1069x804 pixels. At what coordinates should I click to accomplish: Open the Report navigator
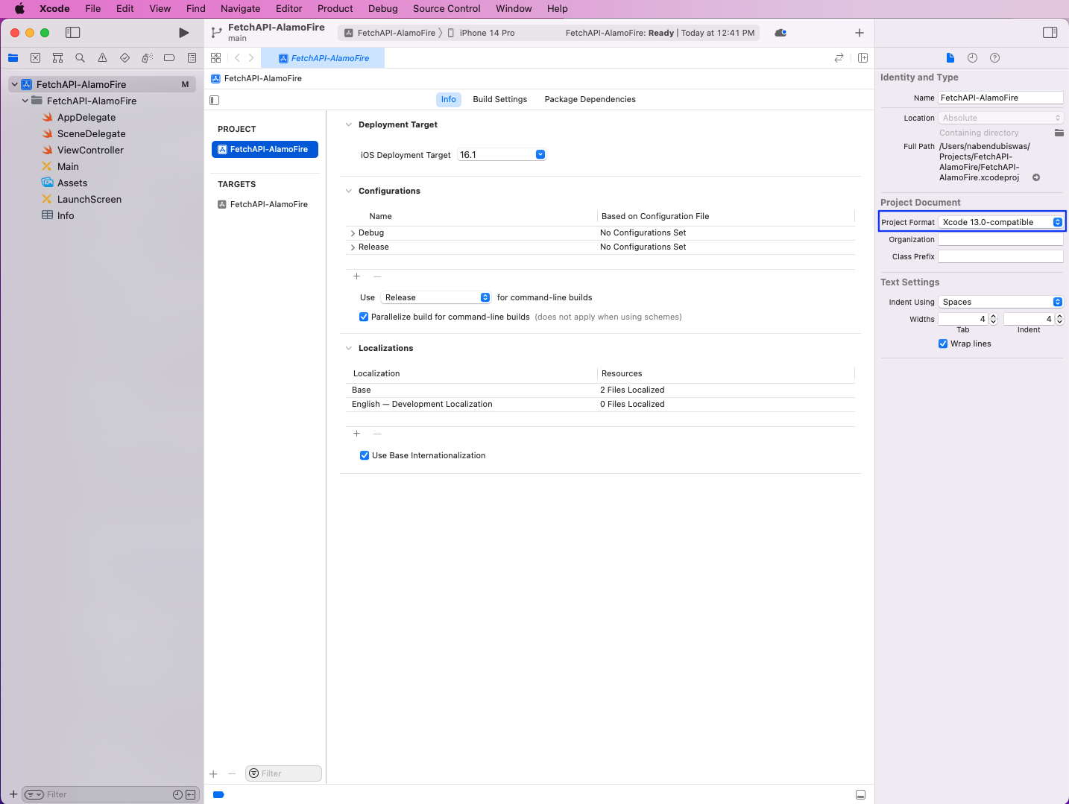192,58
